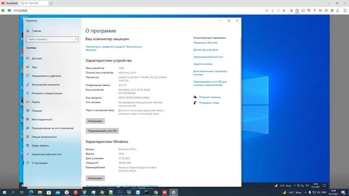Copy device specifications with first Копировать button

coord(95,121)
